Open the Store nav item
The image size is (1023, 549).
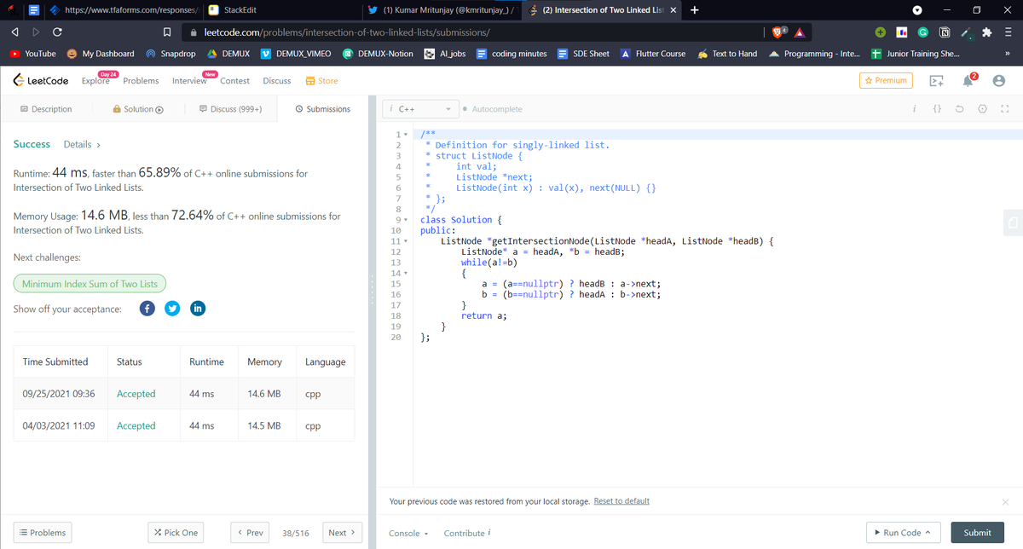coord(321,81)
